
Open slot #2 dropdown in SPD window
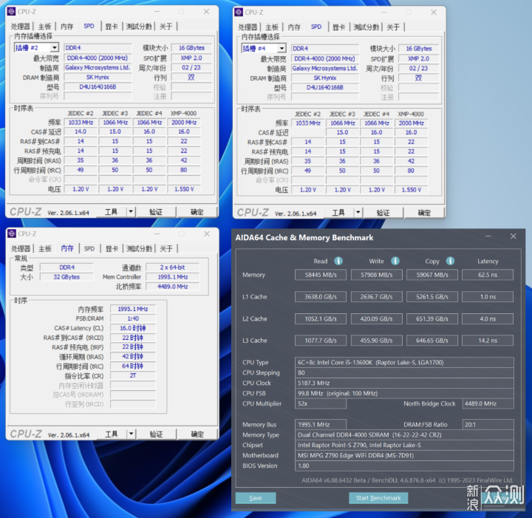54,47
